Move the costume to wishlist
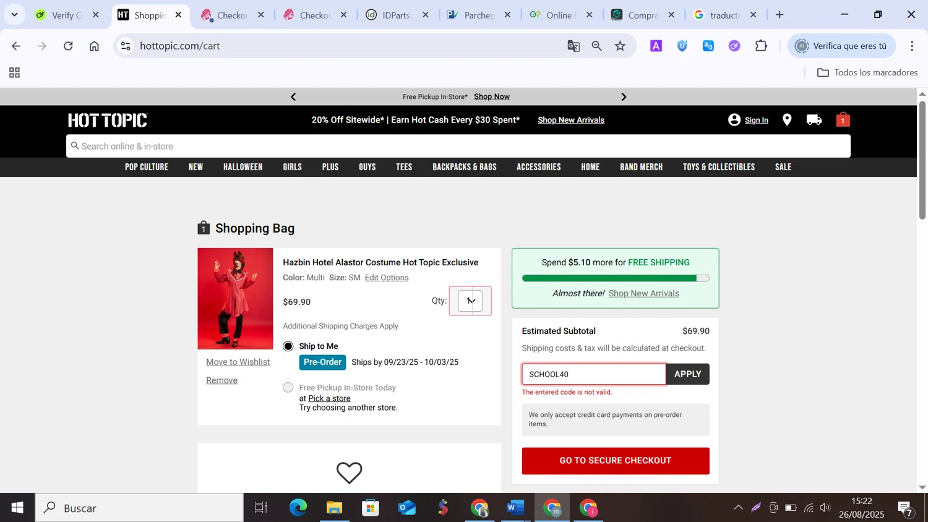The width and height of the screenshot is (928, 522). [238, 362]
